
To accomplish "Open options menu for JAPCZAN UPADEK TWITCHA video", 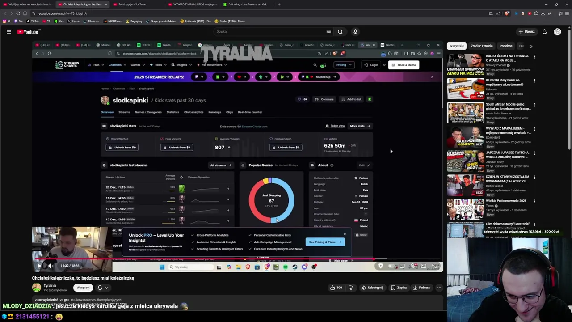I will [x=535, y=153].
